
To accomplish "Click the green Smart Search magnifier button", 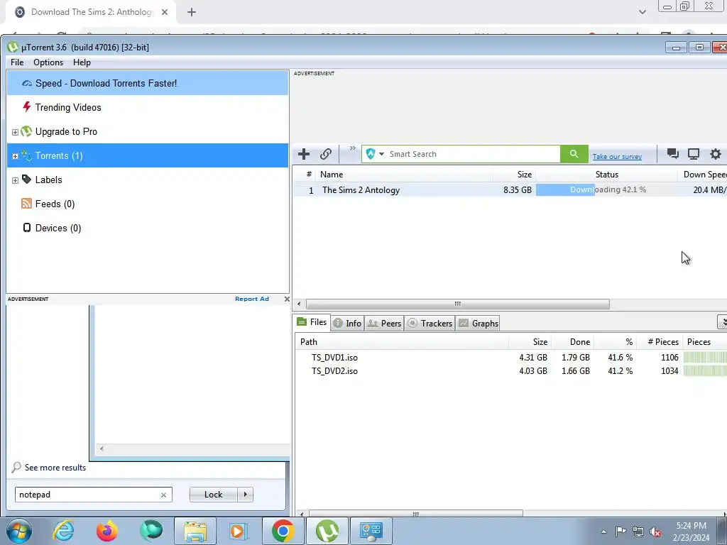I will (x=574, y=154).
